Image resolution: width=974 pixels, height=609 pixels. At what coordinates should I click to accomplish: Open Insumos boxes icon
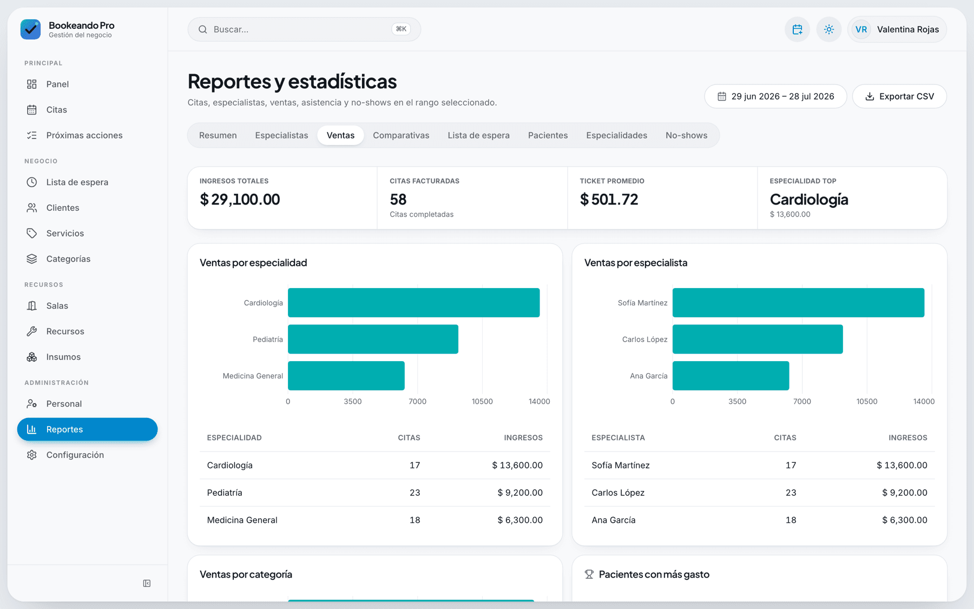point(32,356)
